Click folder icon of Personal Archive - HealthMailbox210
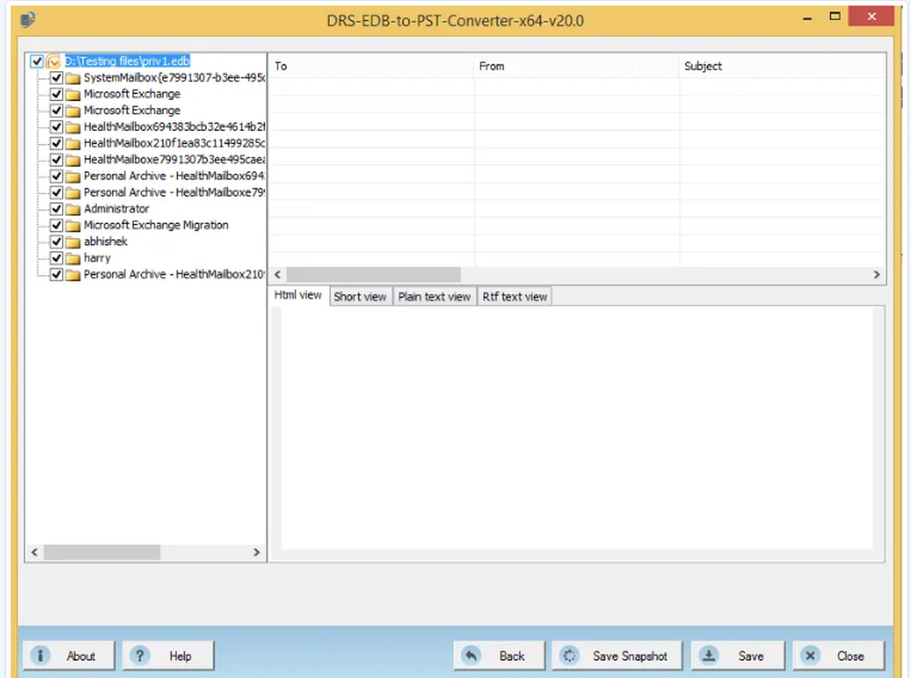911x678 pixels. [x=73, y=275]
